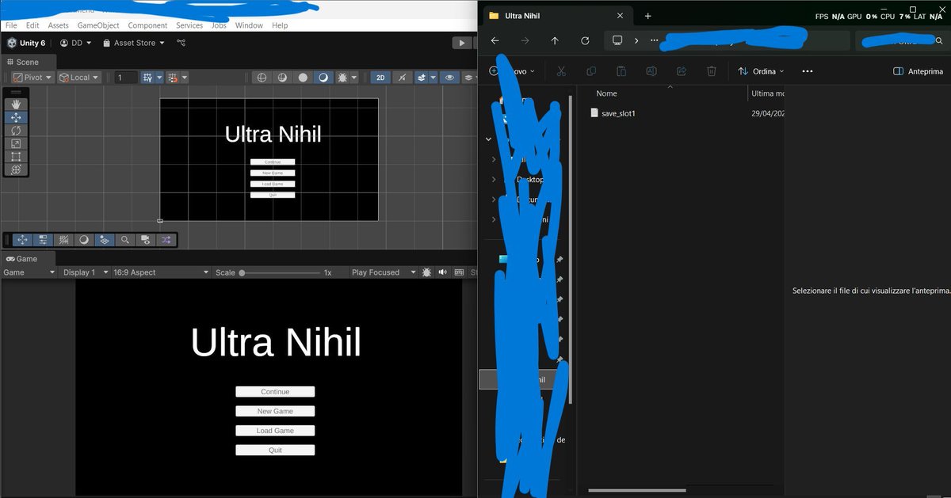This screenshot has width=951, height=498.
Task: Click the shaded draw mode icon
Action: click(x=322, y=78)
